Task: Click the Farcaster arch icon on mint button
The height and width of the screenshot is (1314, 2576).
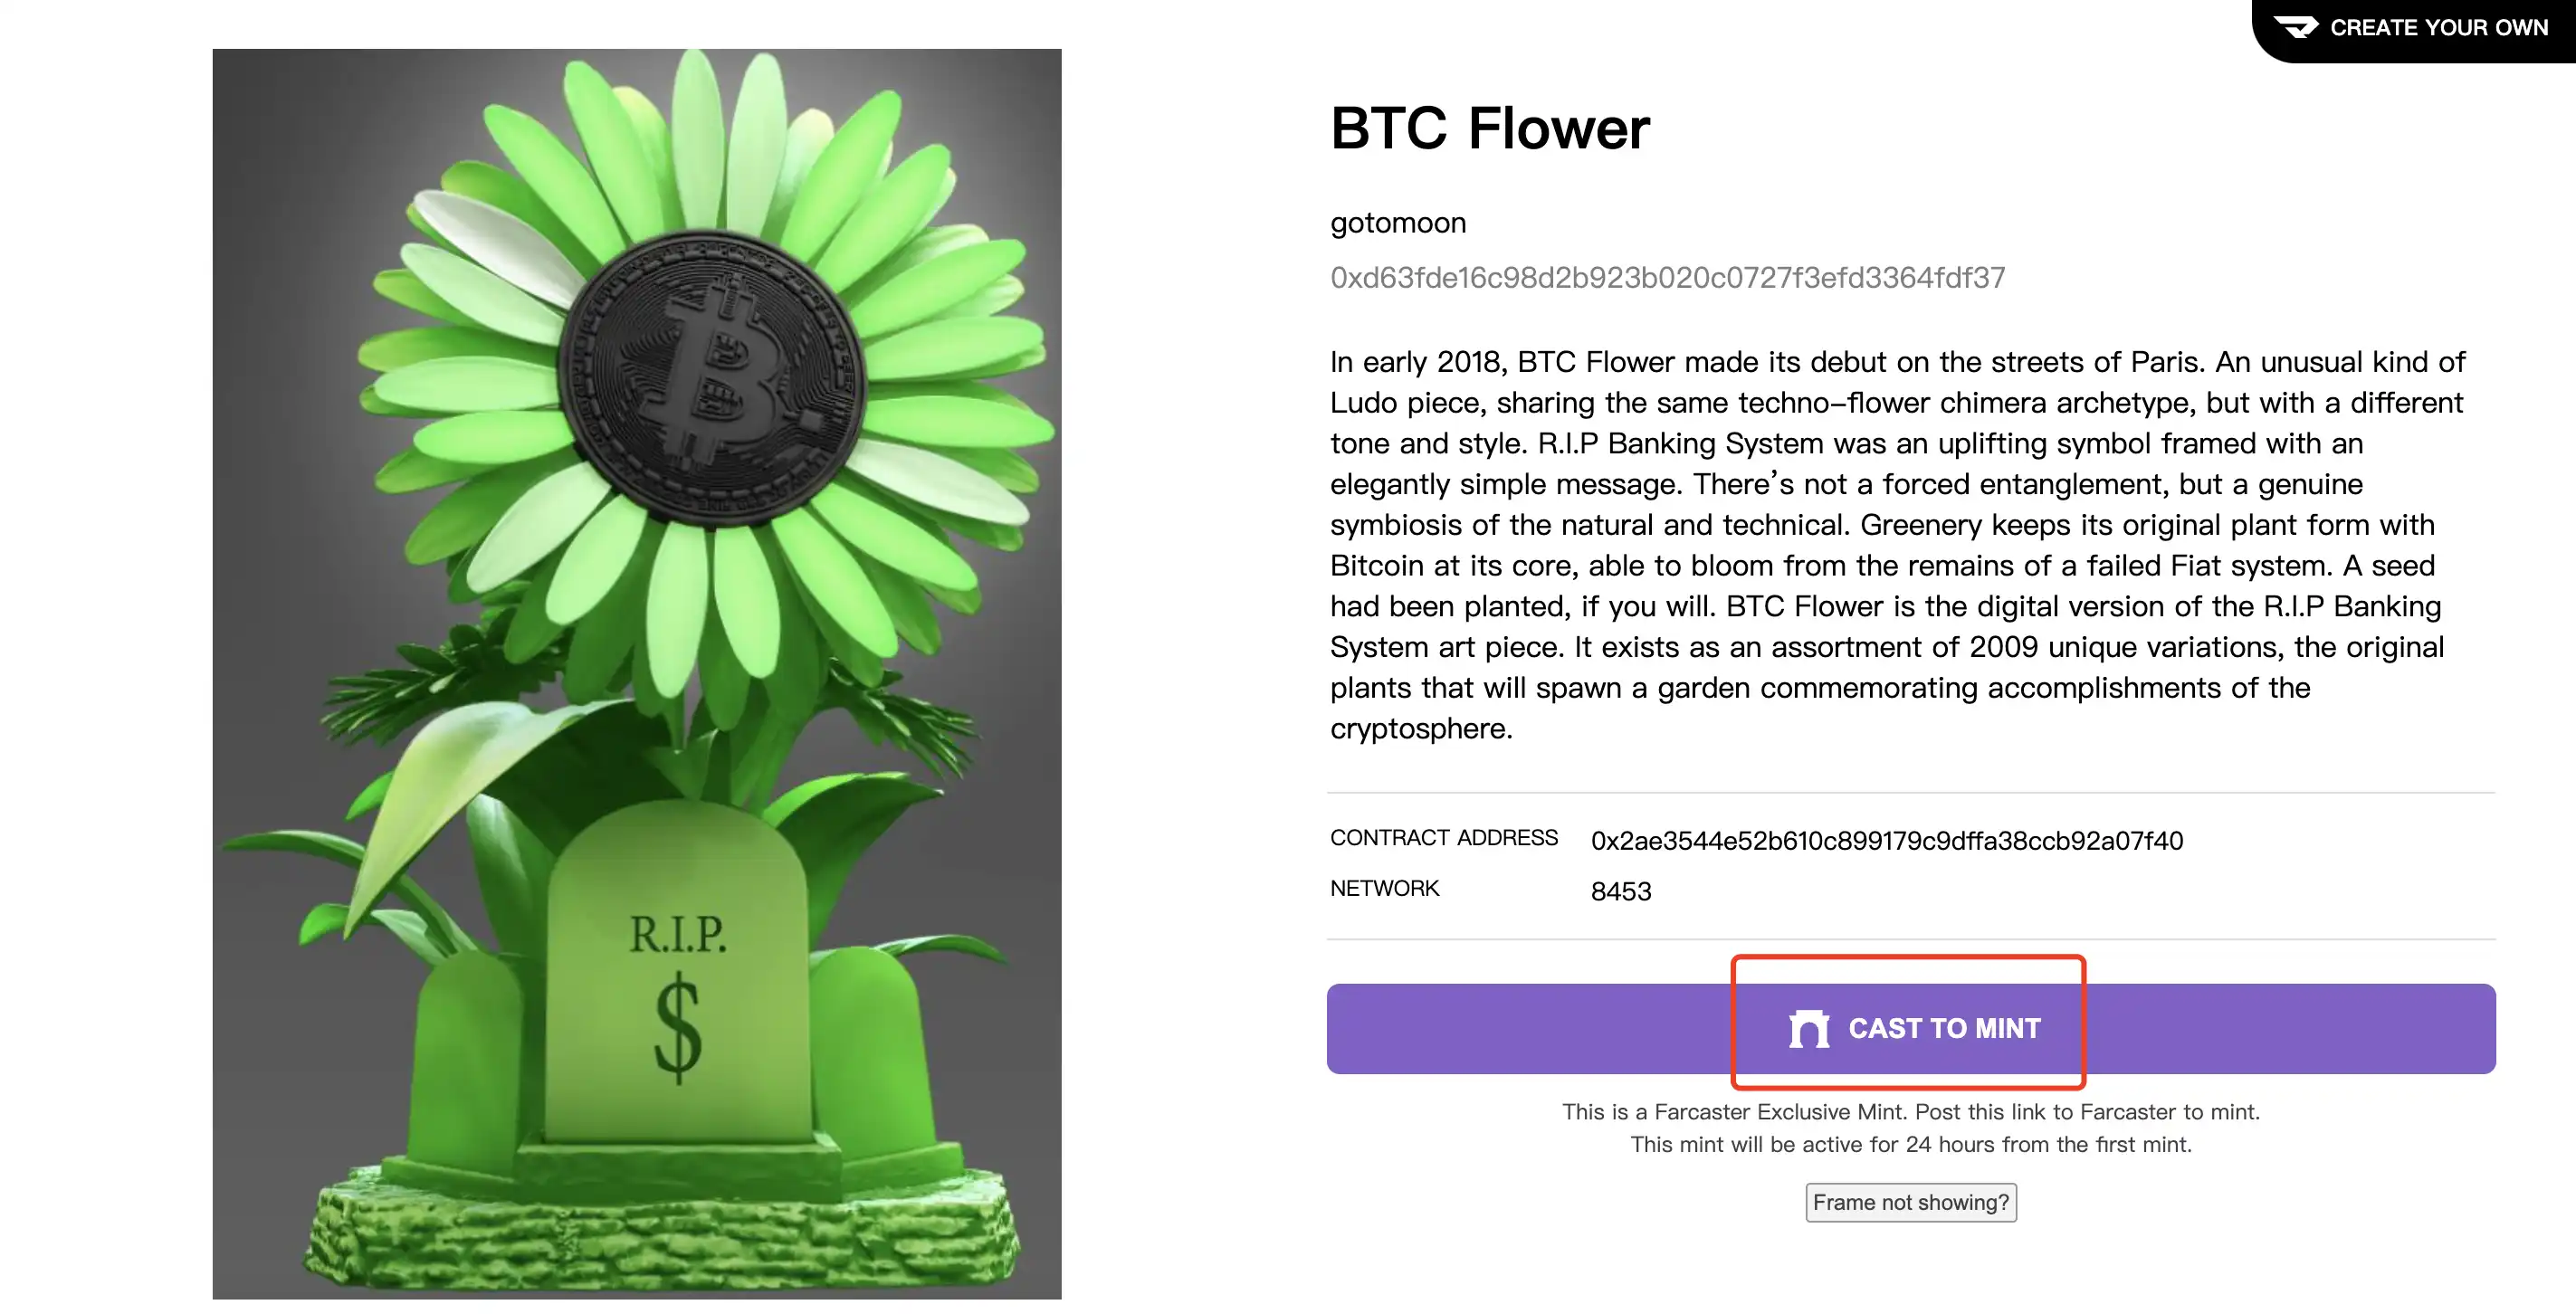Action: 1808,1029
